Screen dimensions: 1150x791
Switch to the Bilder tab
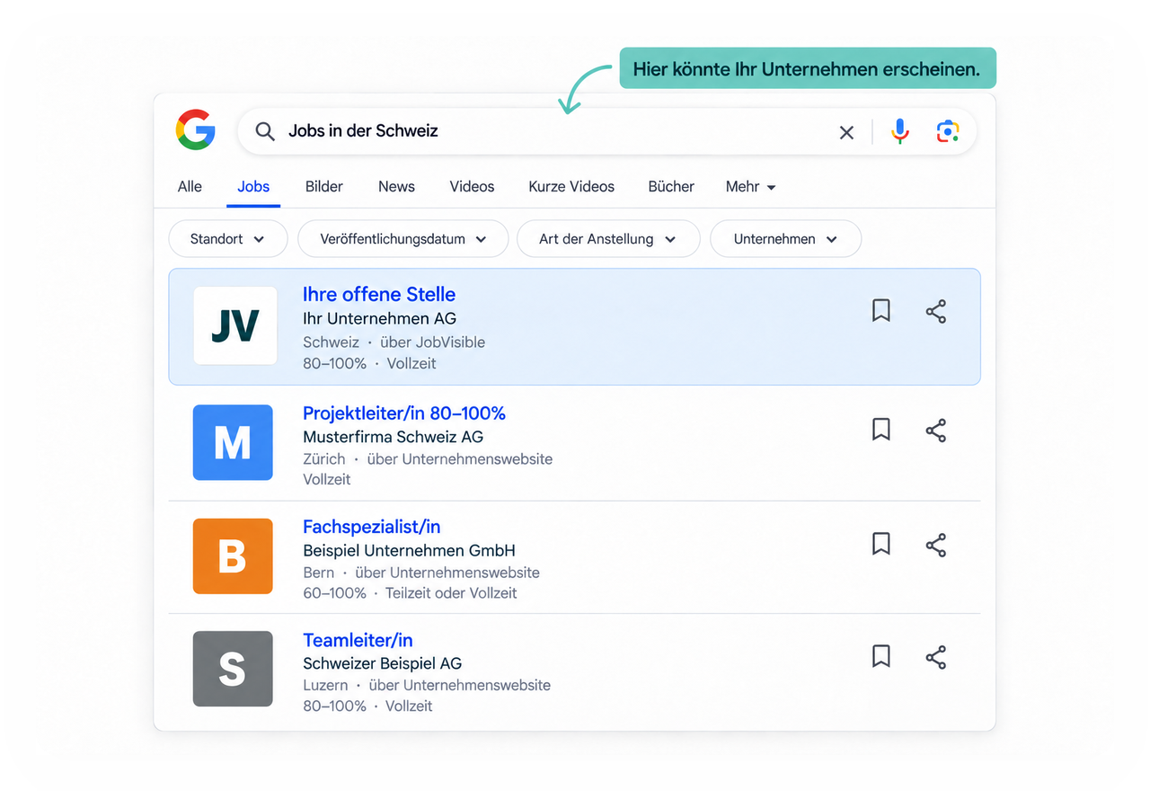click(324, 187)
